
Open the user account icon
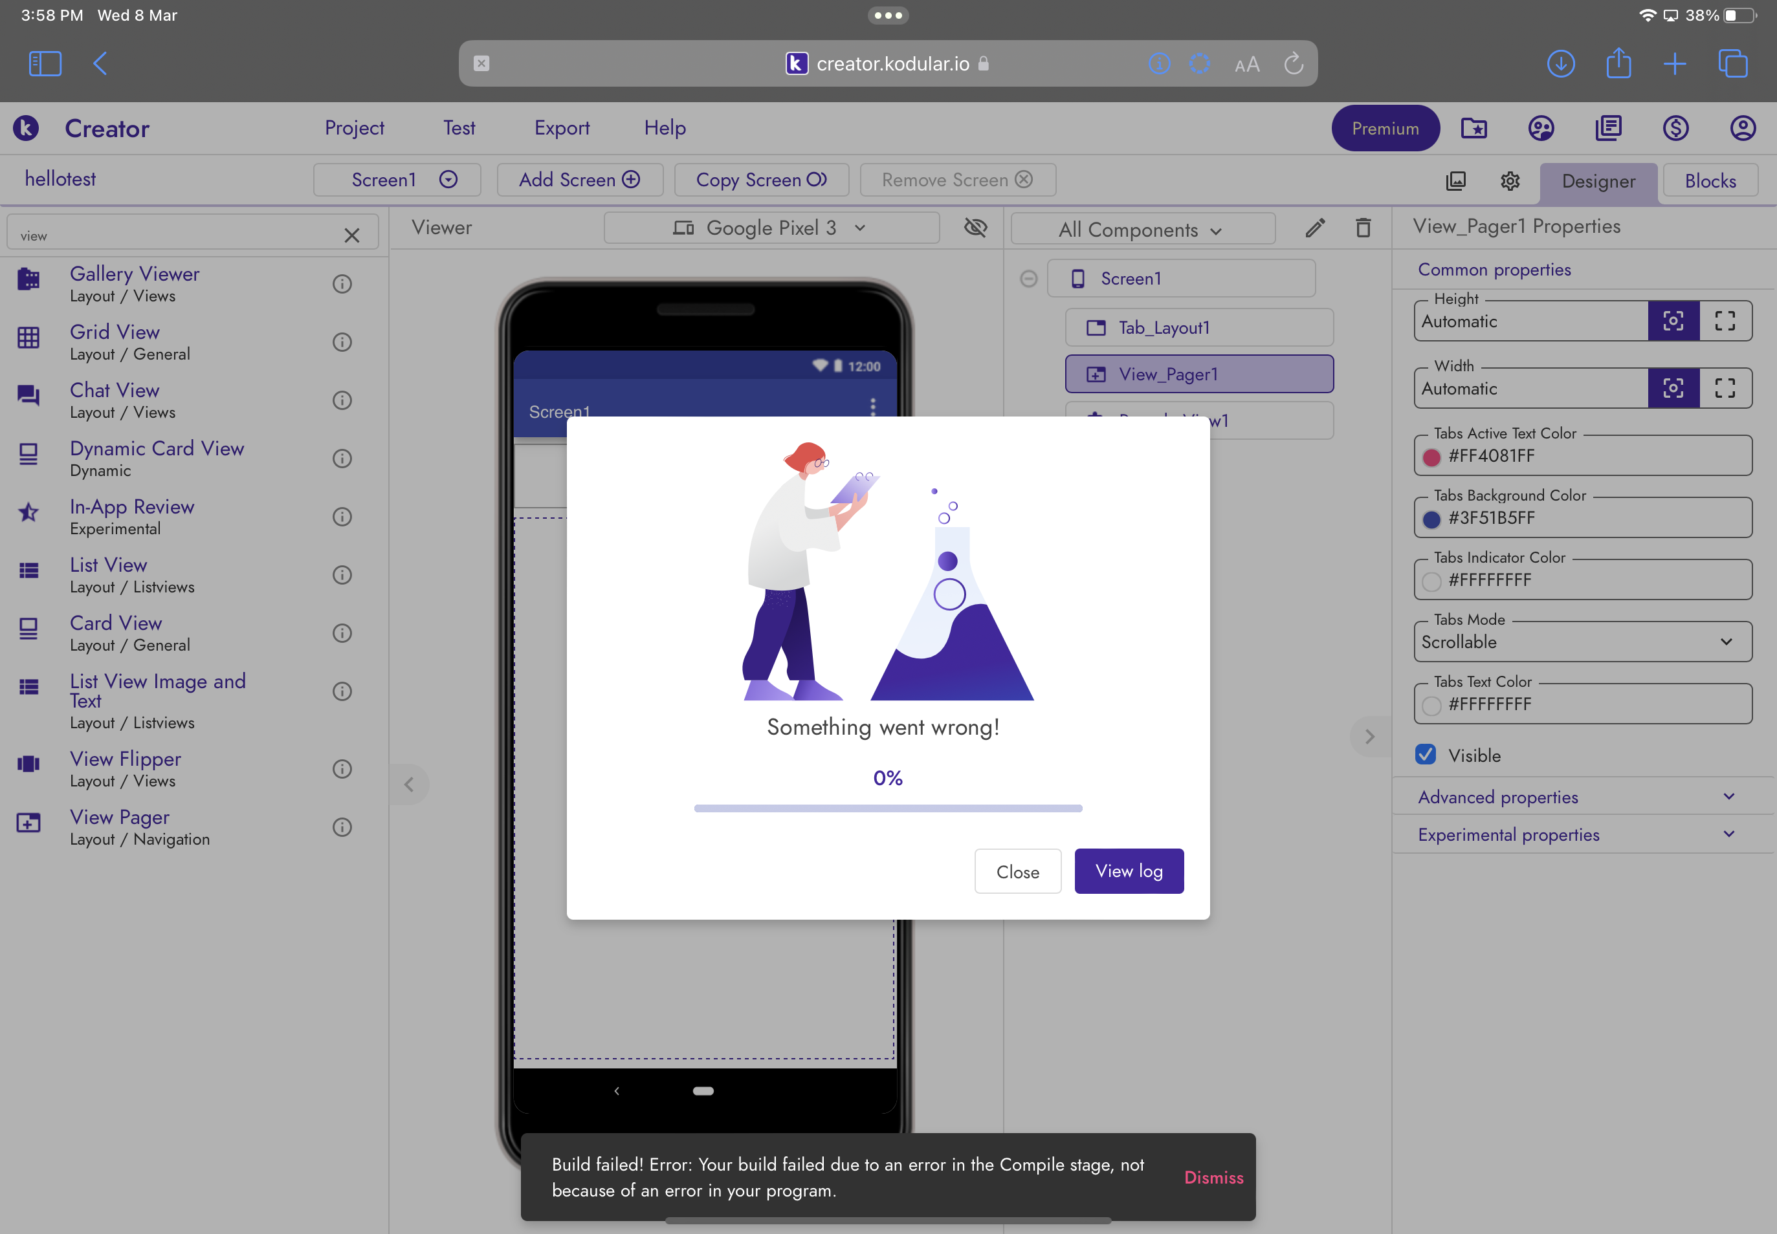tap(1742, 127)
